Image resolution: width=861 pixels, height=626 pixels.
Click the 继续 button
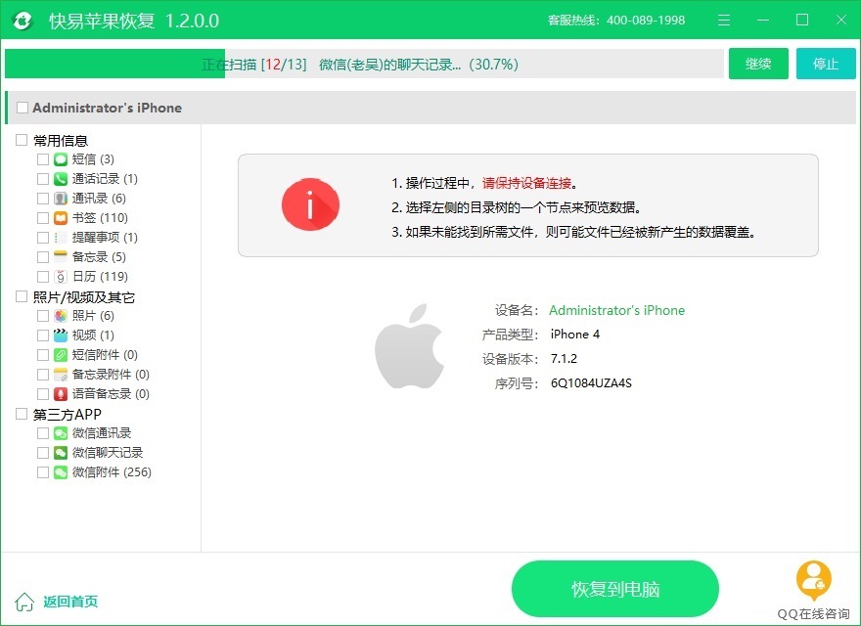click(758, 64)
